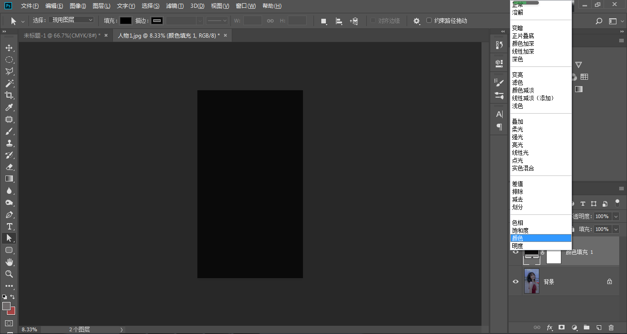Open path arrangement stacking icon
This screenshot has width=627, height=334.
pos(354,21)
